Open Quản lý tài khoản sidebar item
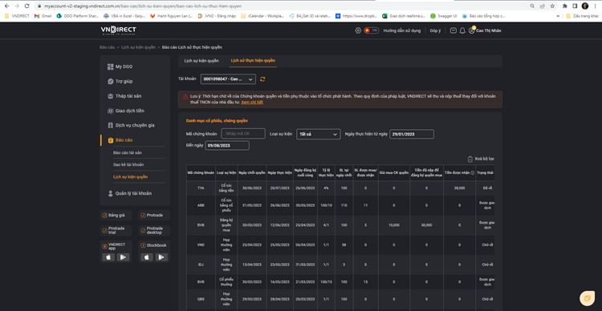The height and width of the screenshot is (311, 602). 130,194
